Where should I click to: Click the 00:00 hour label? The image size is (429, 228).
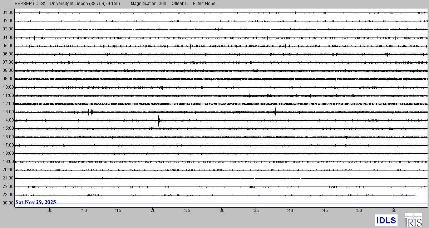pyautogui.click(x=8, y=203)
